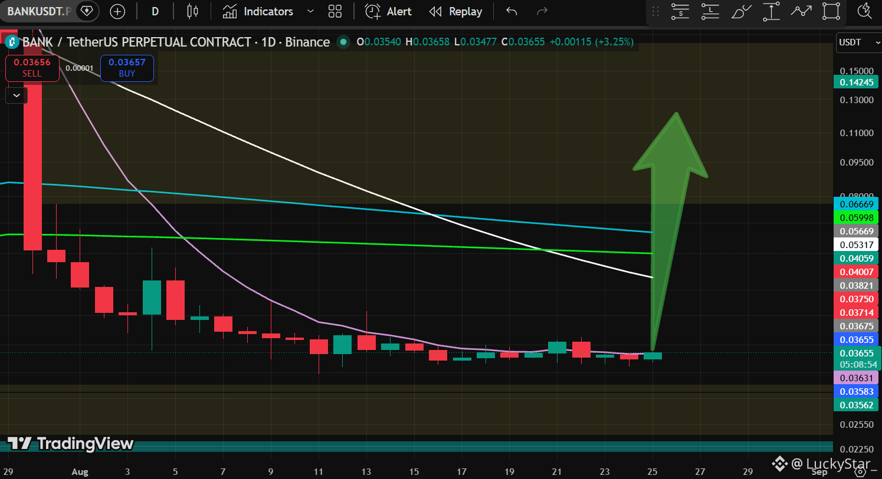Undo the last chart action
The image size is (882, 479).
tap(512, 11)
